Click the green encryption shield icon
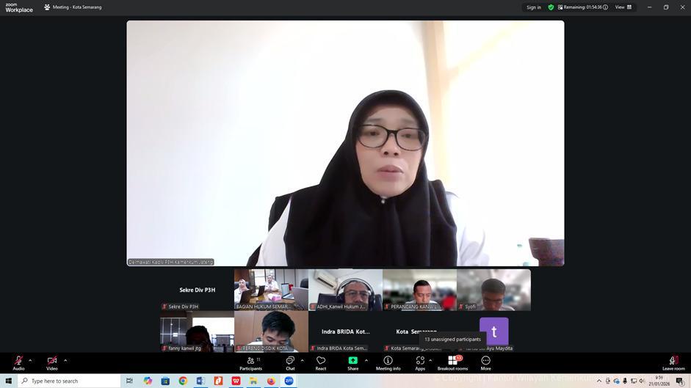 point(551,7)
